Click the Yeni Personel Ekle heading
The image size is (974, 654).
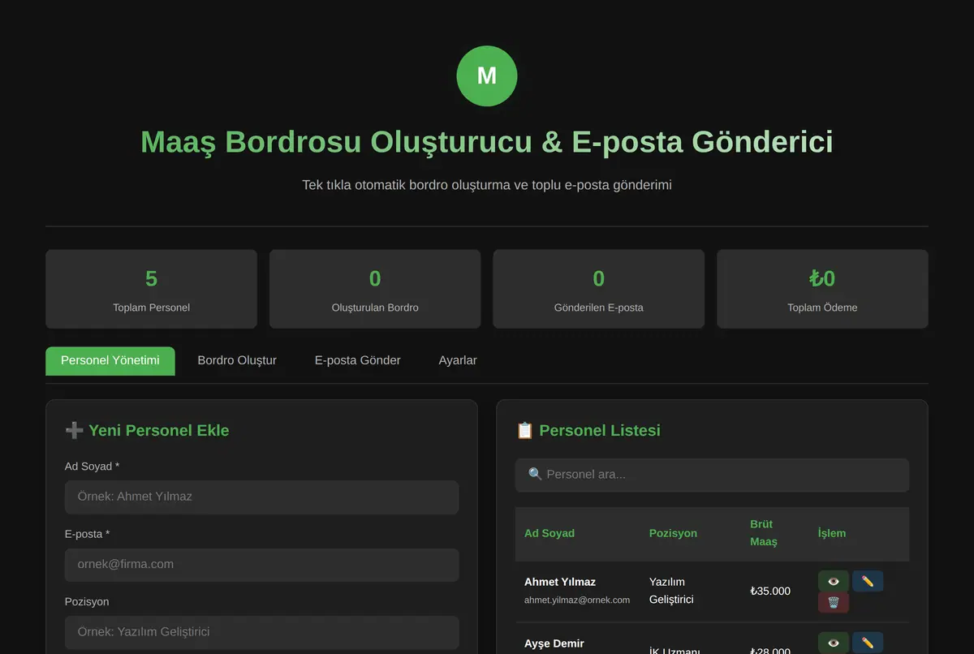tap(147, 430)
